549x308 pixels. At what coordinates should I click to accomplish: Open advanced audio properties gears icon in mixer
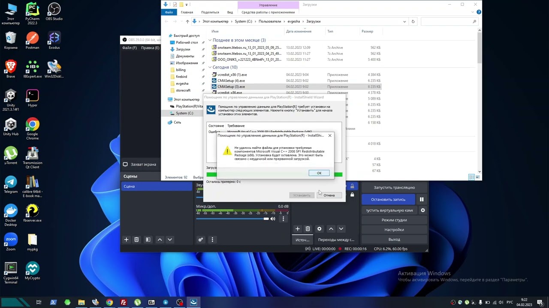pos(200,240)
